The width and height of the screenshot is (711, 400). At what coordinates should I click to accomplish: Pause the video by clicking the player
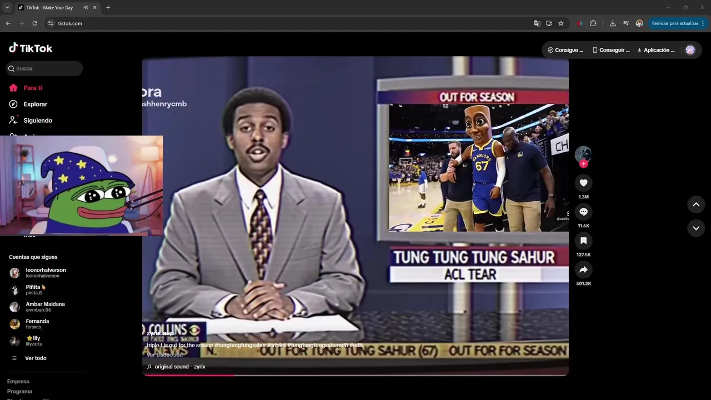click(x=355, y=216)
